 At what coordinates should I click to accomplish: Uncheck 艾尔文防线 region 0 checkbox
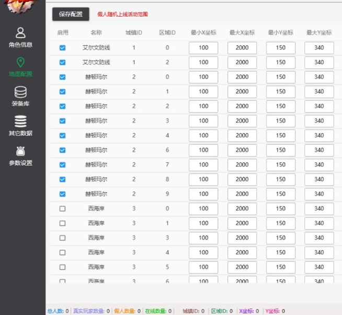[x=62, y=48]
